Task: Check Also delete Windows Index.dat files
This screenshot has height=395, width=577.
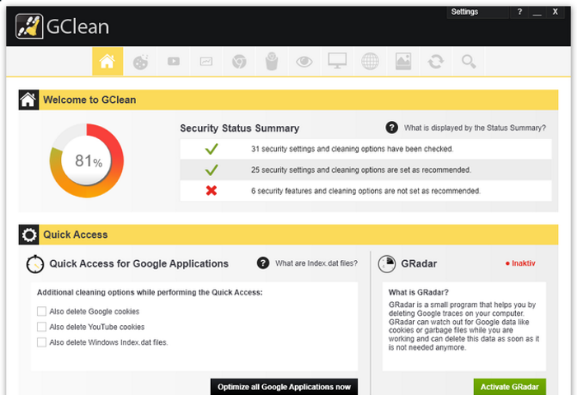Action: point(41,342)
